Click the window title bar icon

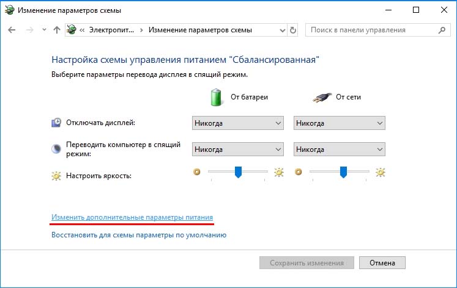click(x=9, y=10)
